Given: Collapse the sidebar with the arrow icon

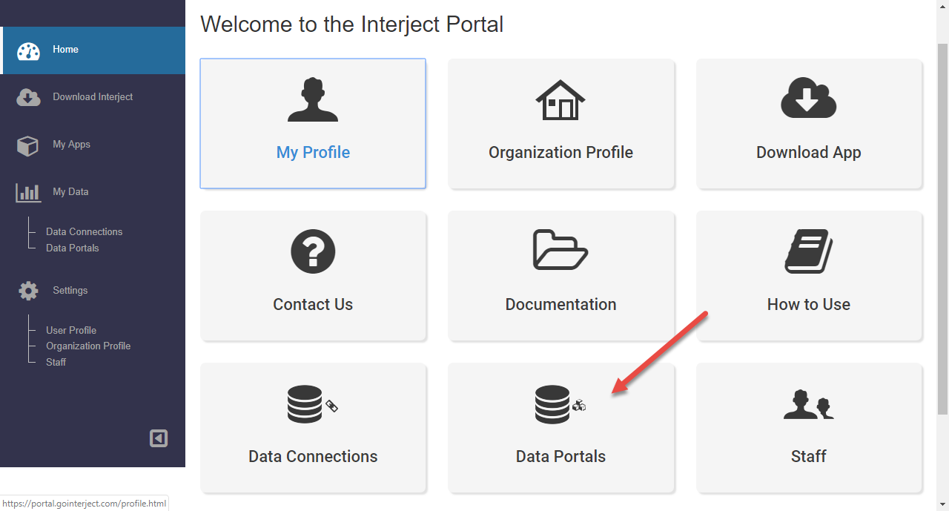Looking at the screenshot, I should (159, 438).
